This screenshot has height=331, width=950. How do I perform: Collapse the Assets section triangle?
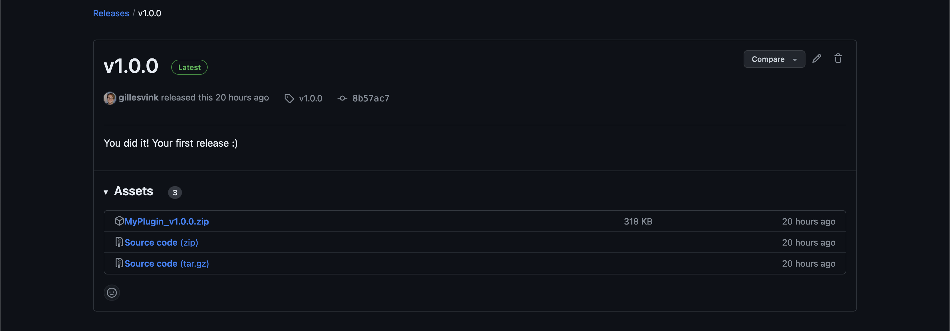click(x=106, y=192)
